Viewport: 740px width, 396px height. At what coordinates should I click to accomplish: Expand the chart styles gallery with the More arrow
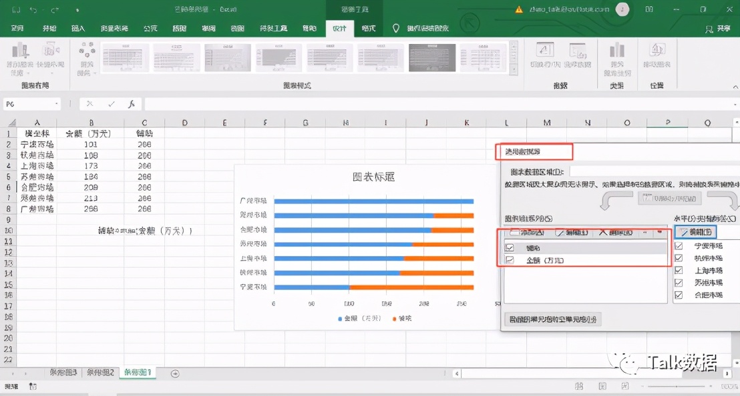(514, 71)
